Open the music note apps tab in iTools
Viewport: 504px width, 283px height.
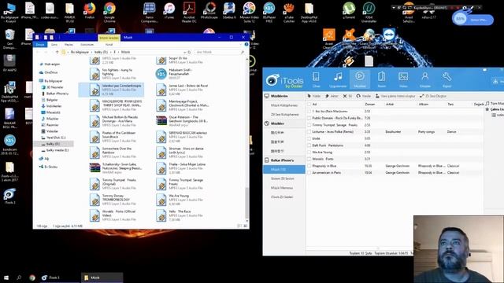click(338, 79)
